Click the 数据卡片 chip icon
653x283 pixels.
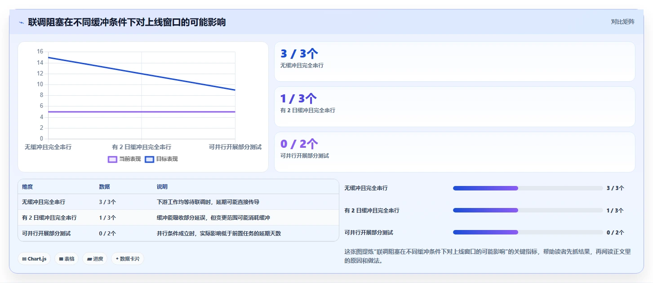(x=117, y=259)
